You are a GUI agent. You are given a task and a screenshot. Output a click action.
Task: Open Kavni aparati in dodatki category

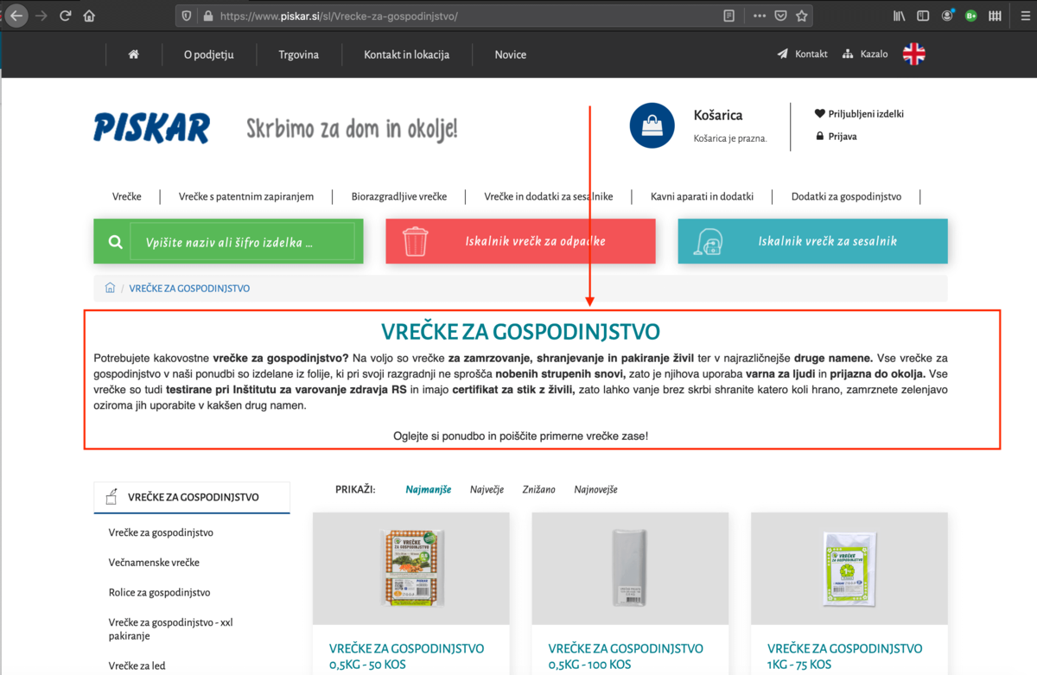(702, 196)
